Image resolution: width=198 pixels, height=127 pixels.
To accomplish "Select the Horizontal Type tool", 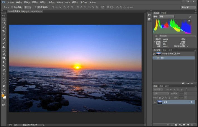I will pos(4,74).
